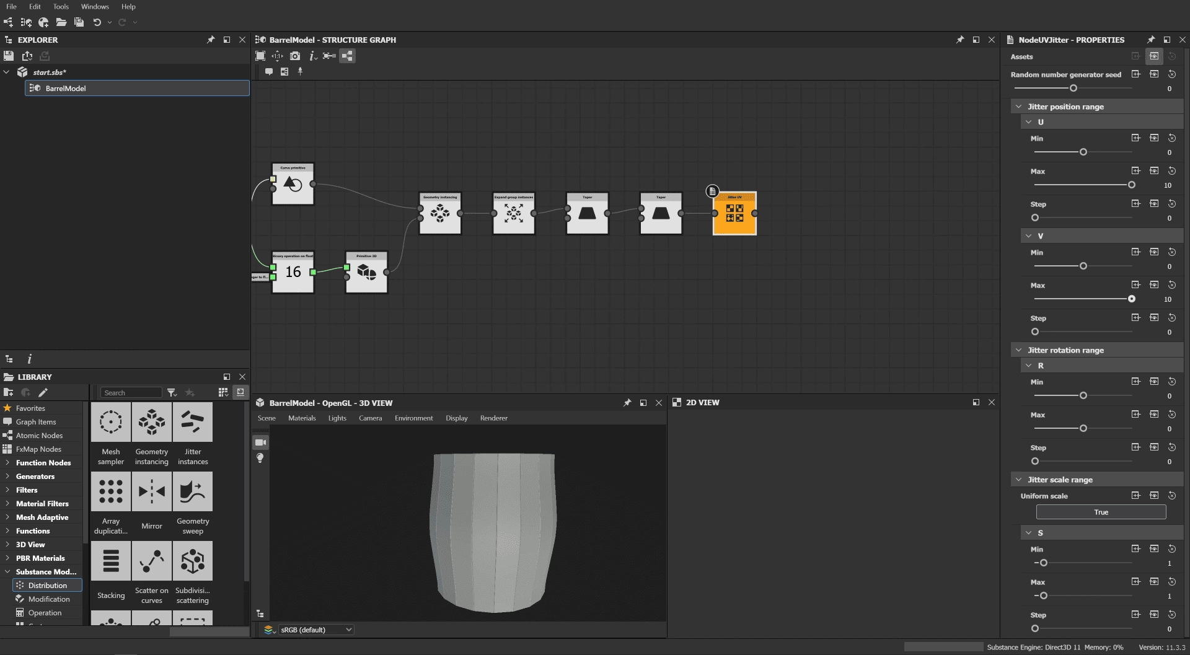Select Distribution under Substance Model library

coord(47,585)
